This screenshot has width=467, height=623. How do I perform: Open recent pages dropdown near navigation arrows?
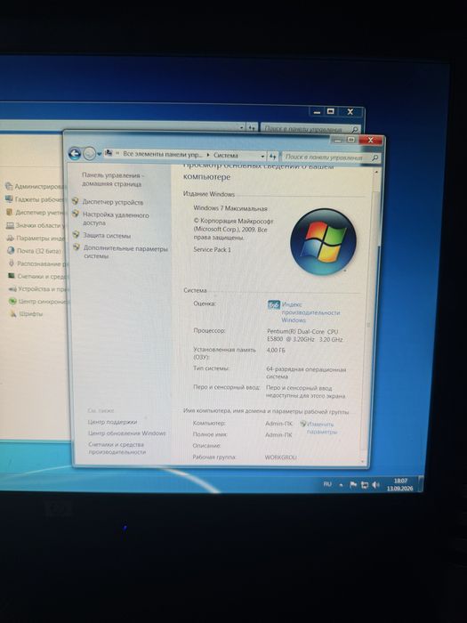point(100,154)
